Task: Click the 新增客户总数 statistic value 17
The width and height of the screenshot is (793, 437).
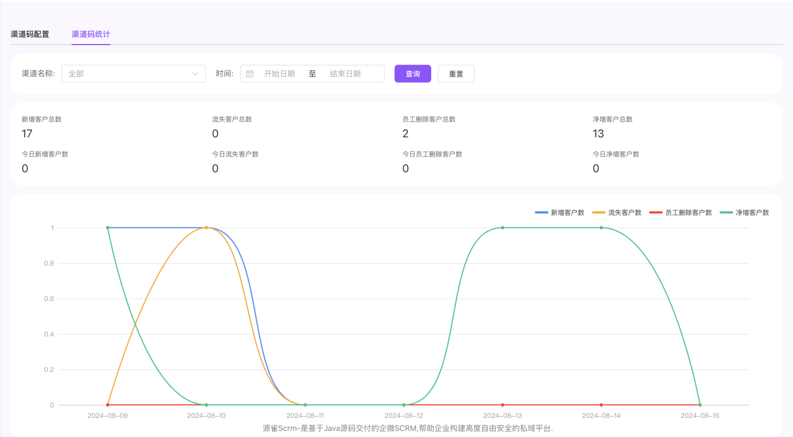Action: pos(27,134)
